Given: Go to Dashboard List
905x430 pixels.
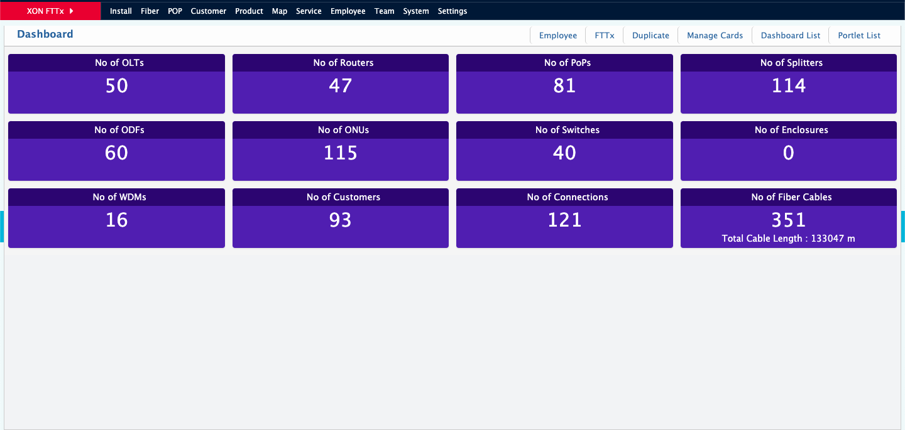Looking at the screenshot, I should [790, 35].
